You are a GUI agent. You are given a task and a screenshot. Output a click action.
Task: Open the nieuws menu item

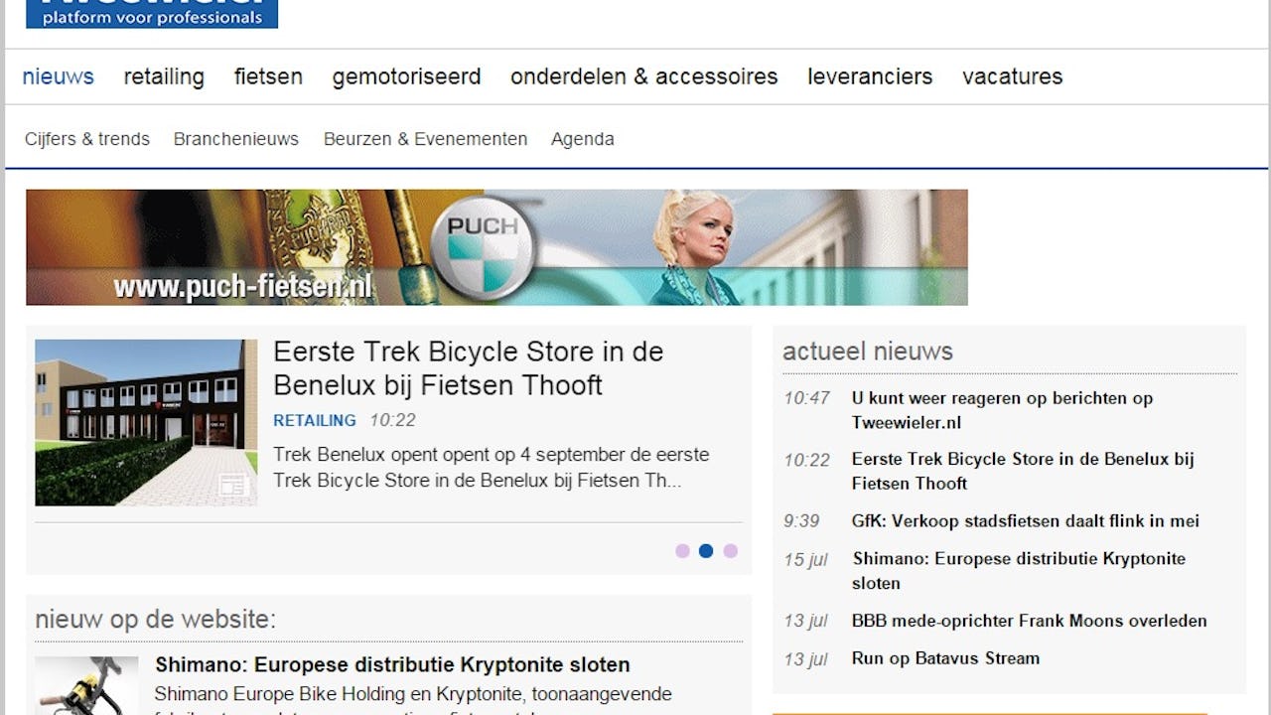pos(59,76)
